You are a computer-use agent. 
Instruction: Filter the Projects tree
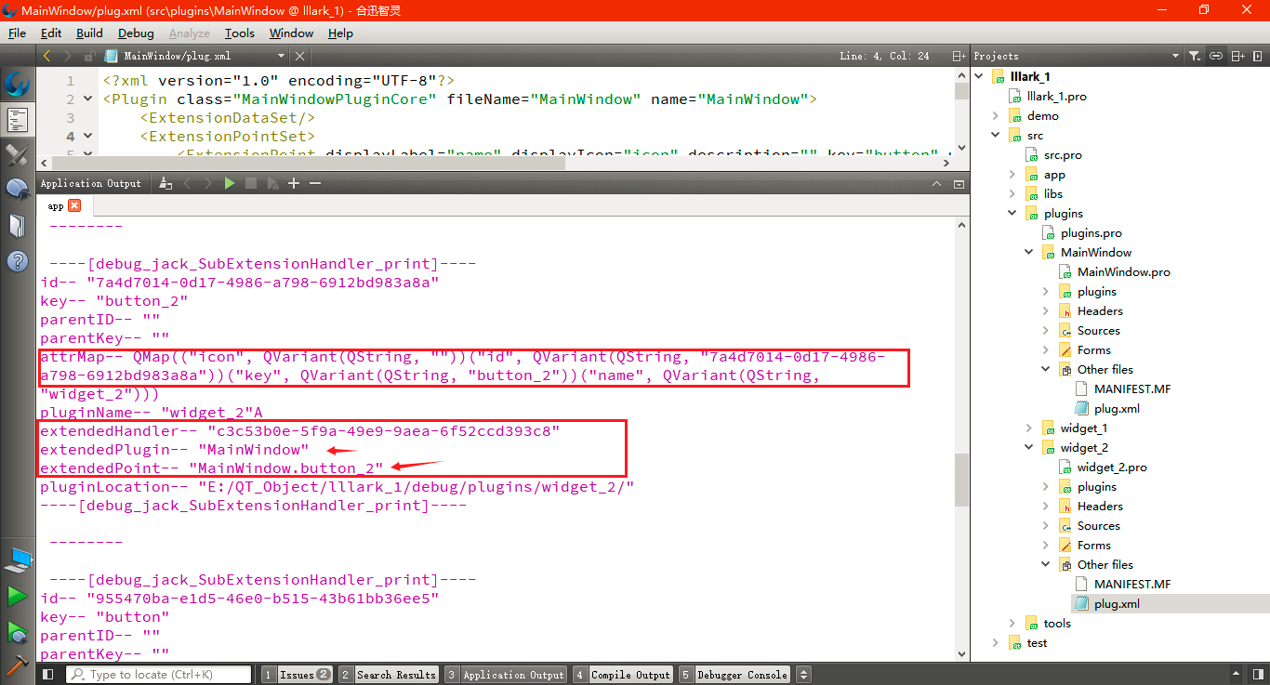click(x=1196, y=55)
